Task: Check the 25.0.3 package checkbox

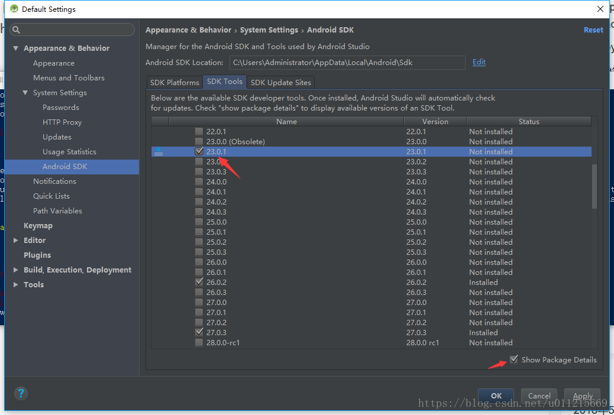Action: click(x=199, y=252)
